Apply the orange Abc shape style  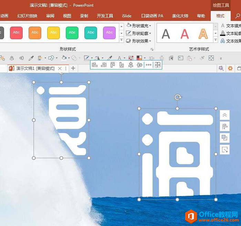pos(35,33)
